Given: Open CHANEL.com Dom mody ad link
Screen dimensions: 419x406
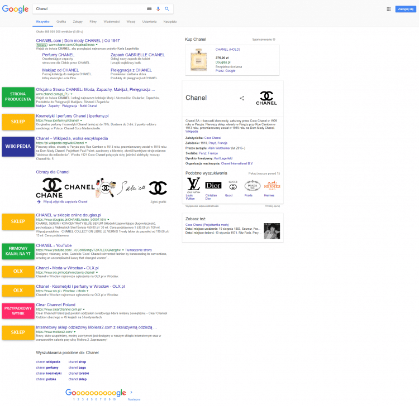Looking at the screenshot, I should tap(78, 41).
